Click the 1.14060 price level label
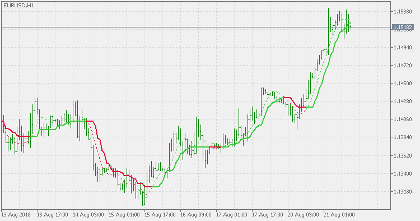This screenshot has height=221, width=420. pos(403,119)
